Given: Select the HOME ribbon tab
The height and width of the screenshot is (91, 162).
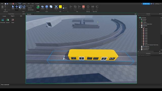Looking at the screenshot, I should (x=19, y=4).
